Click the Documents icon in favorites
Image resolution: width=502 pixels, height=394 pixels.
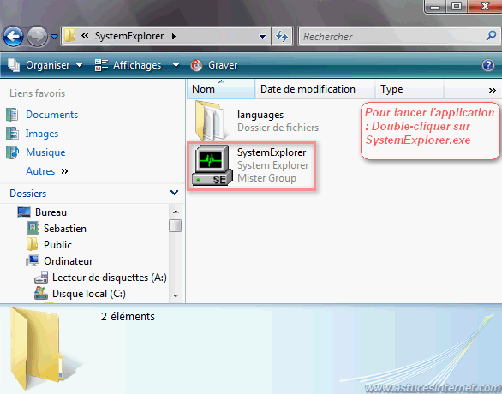tap(12, 115)
